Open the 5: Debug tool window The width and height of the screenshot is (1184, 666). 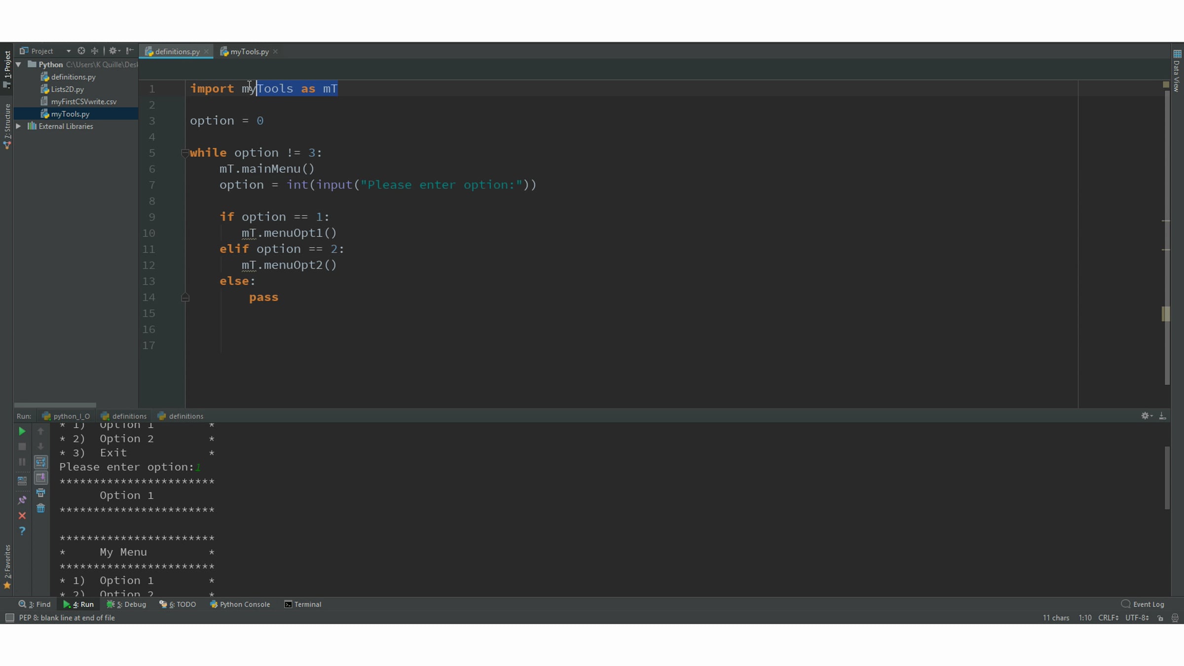[x=126, y=604]
